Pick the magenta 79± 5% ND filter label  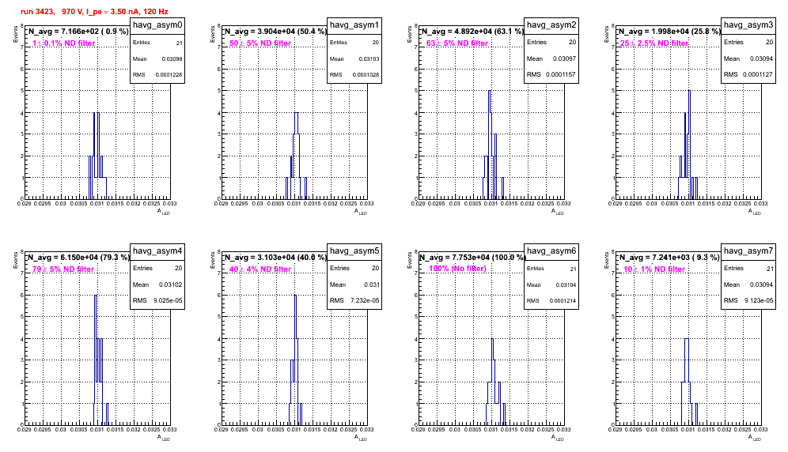(63, 269)
